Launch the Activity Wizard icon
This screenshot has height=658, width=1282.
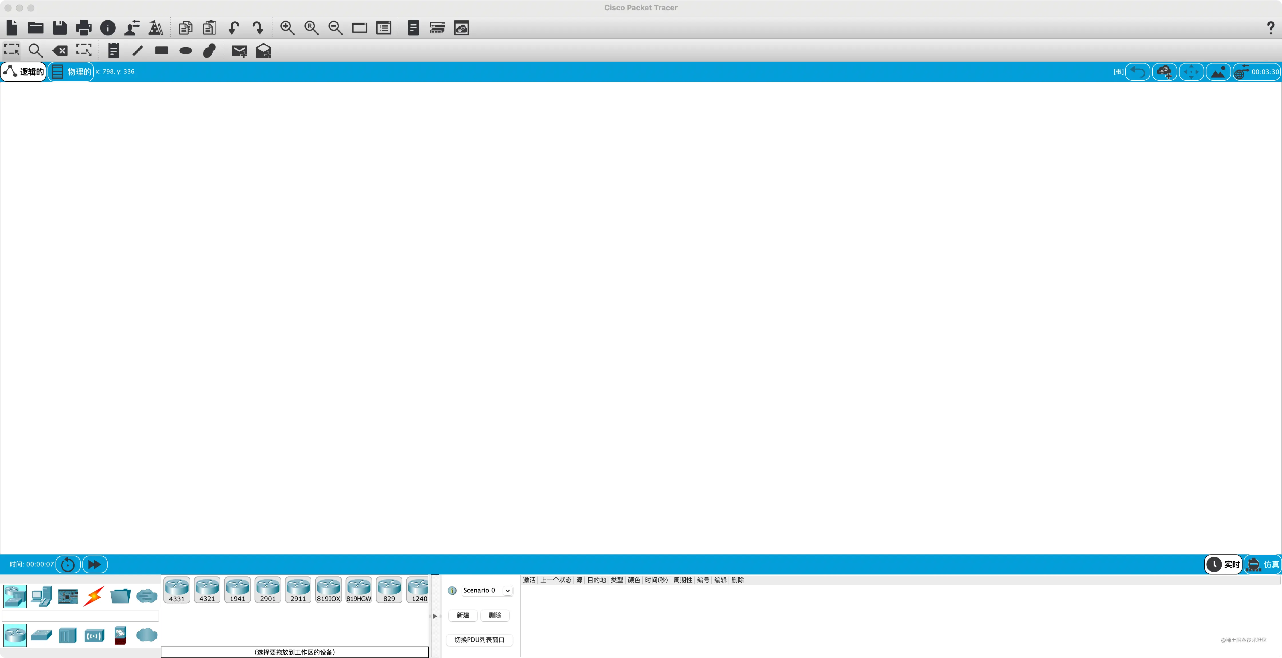coord(156,27)
